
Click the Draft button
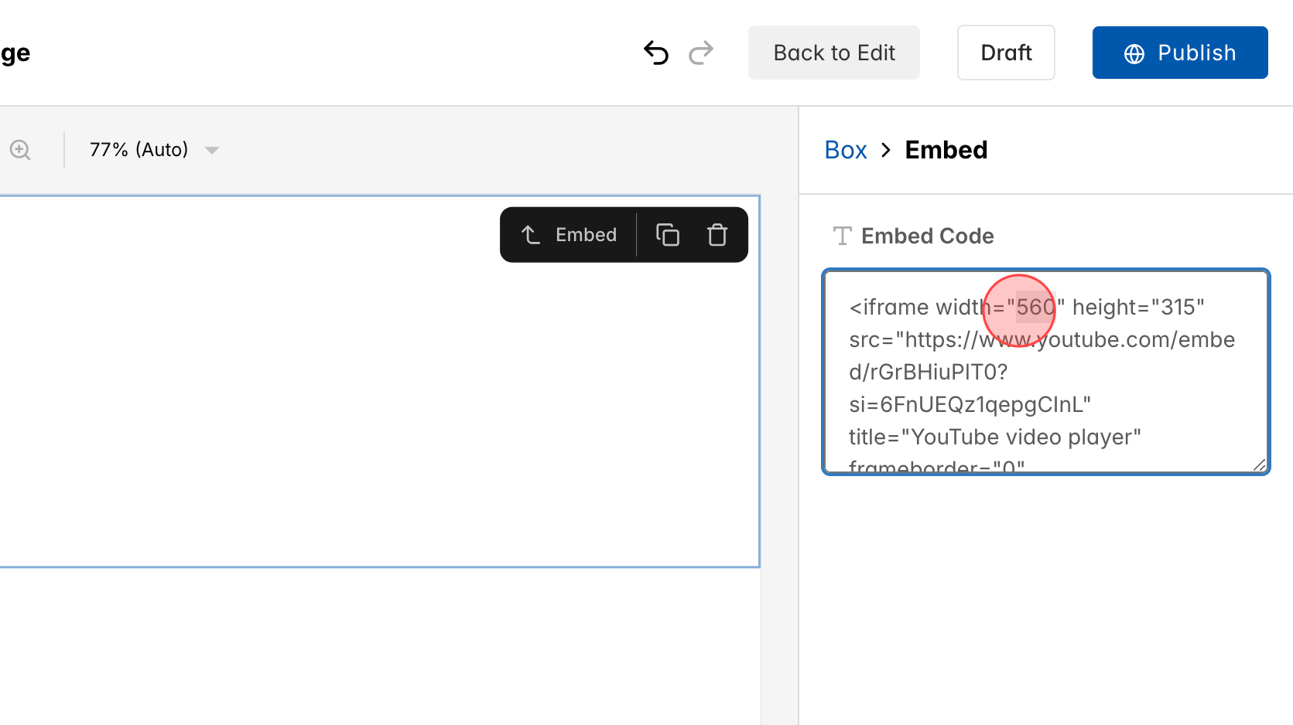tap(1006, 53)
